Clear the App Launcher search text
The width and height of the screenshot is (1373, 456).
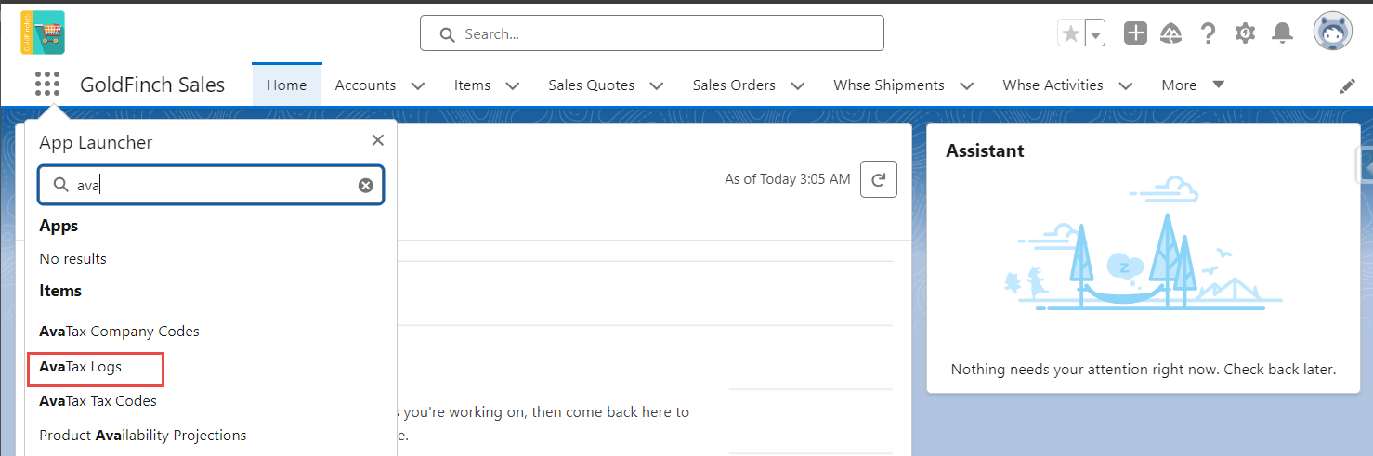click(366, 186)
